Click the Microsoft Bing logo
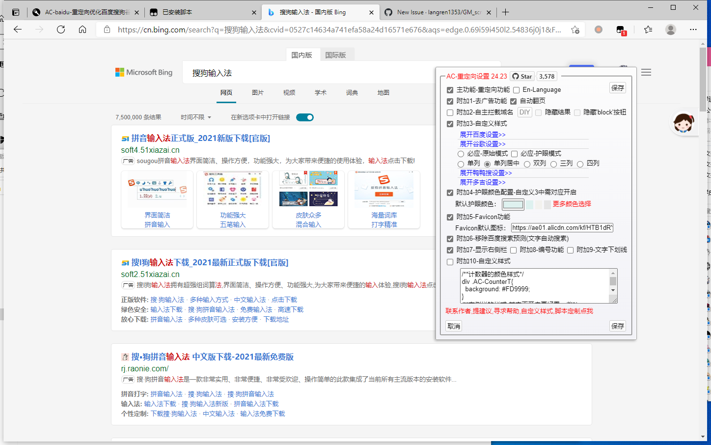The height and width of the screenshot is (445, 711). pos(144,72)
